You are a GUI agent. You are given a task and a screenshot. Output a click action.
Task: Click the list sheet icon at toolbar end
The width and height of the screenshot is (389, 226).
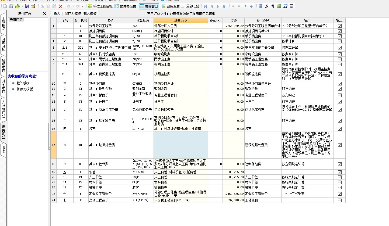291,6
